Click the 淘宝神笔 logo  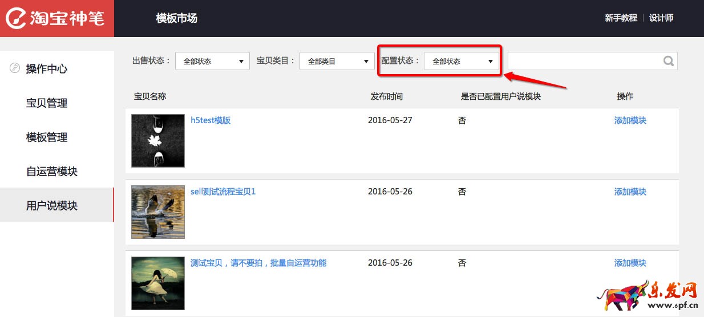pyautogui.click(x=56, y=18)
